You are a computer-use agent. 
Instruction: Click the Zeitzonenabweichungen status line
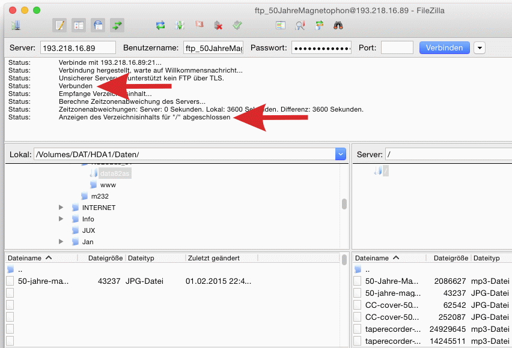pyautogui.click(x=211, y=110)
